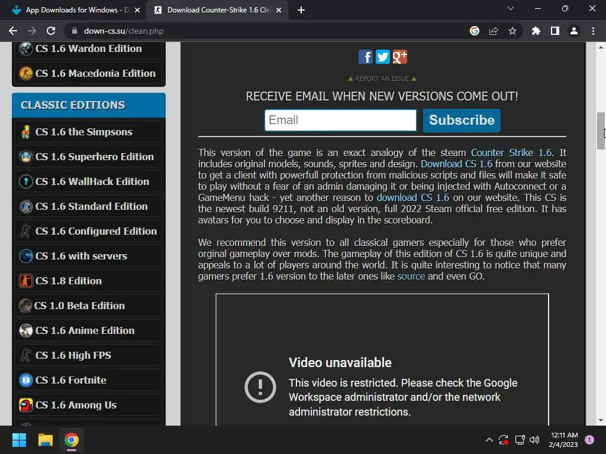Follow the Counter Strike 1.6 link

[511, 153]
